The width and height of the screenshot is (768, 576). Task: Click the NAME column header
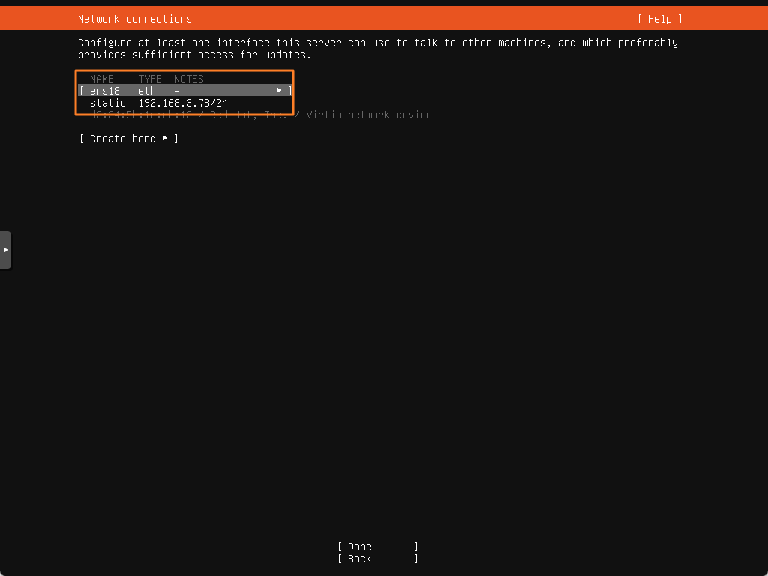[x=102, y=79]
